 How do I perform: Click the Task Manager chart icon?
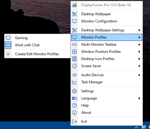click(74, 82)
